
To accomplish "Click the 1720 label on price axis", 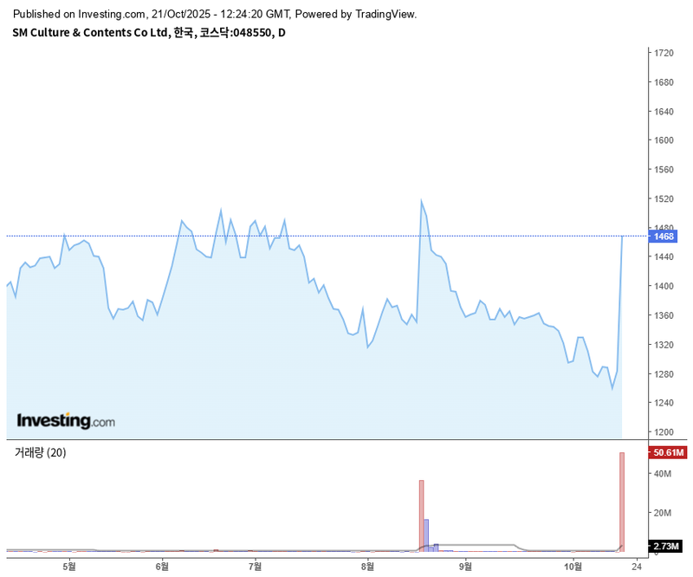I will (x=664, y=54).
